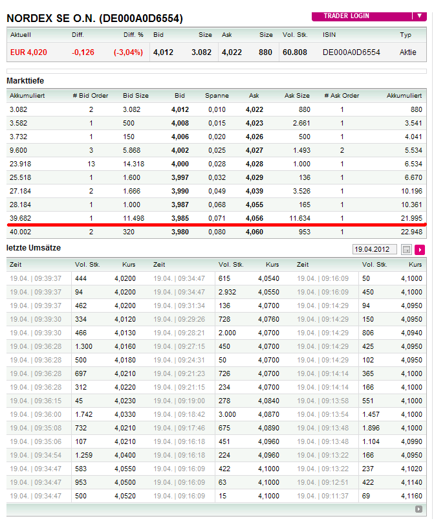434x523 pixels.
Task: Click the Bid Size column header
Action: pos(136,96)
